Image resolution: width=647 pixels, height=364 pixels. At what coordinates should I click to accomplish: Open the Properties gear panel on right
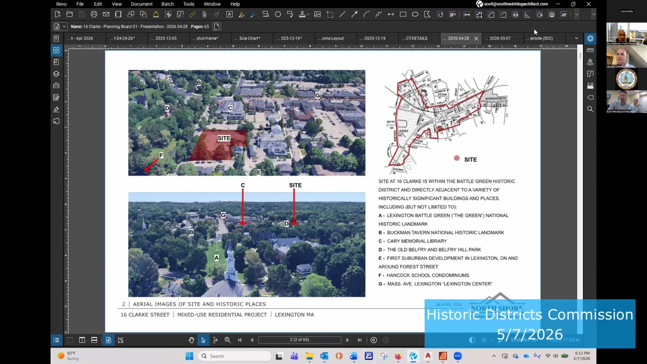(590, 38)
